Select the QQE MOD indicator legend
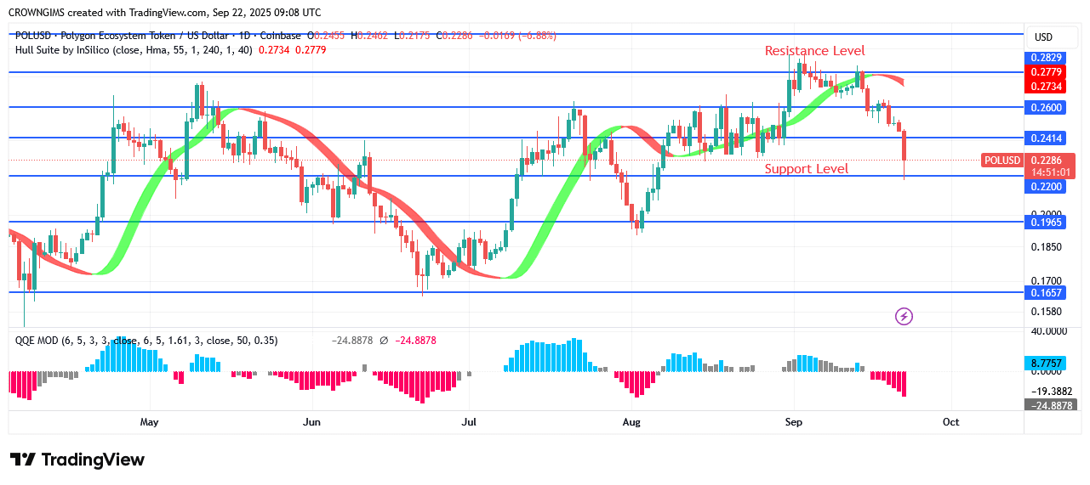The height and width of the screenshot is (485, 1090). click(146, 340)
